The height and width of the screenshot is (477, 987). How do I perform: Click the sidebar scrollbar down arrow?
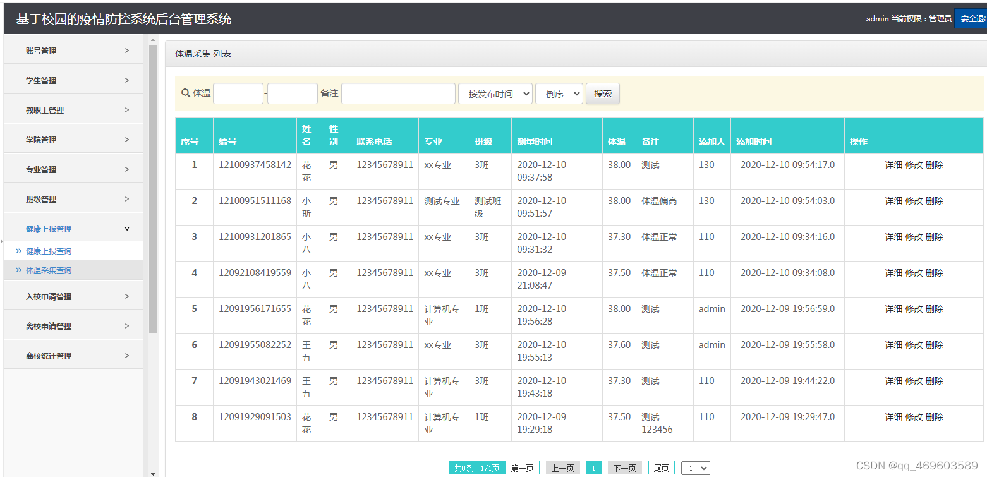coord(153,473)
